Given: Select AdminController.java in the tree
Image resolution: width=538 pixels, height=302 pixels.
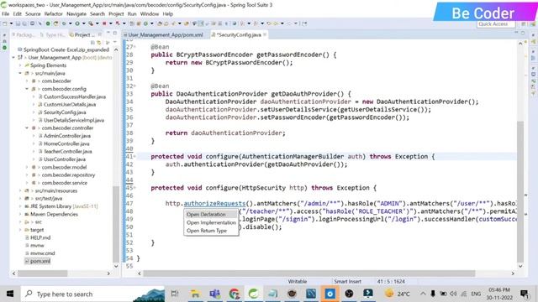Looking at the screenshot, I should 67,136.
